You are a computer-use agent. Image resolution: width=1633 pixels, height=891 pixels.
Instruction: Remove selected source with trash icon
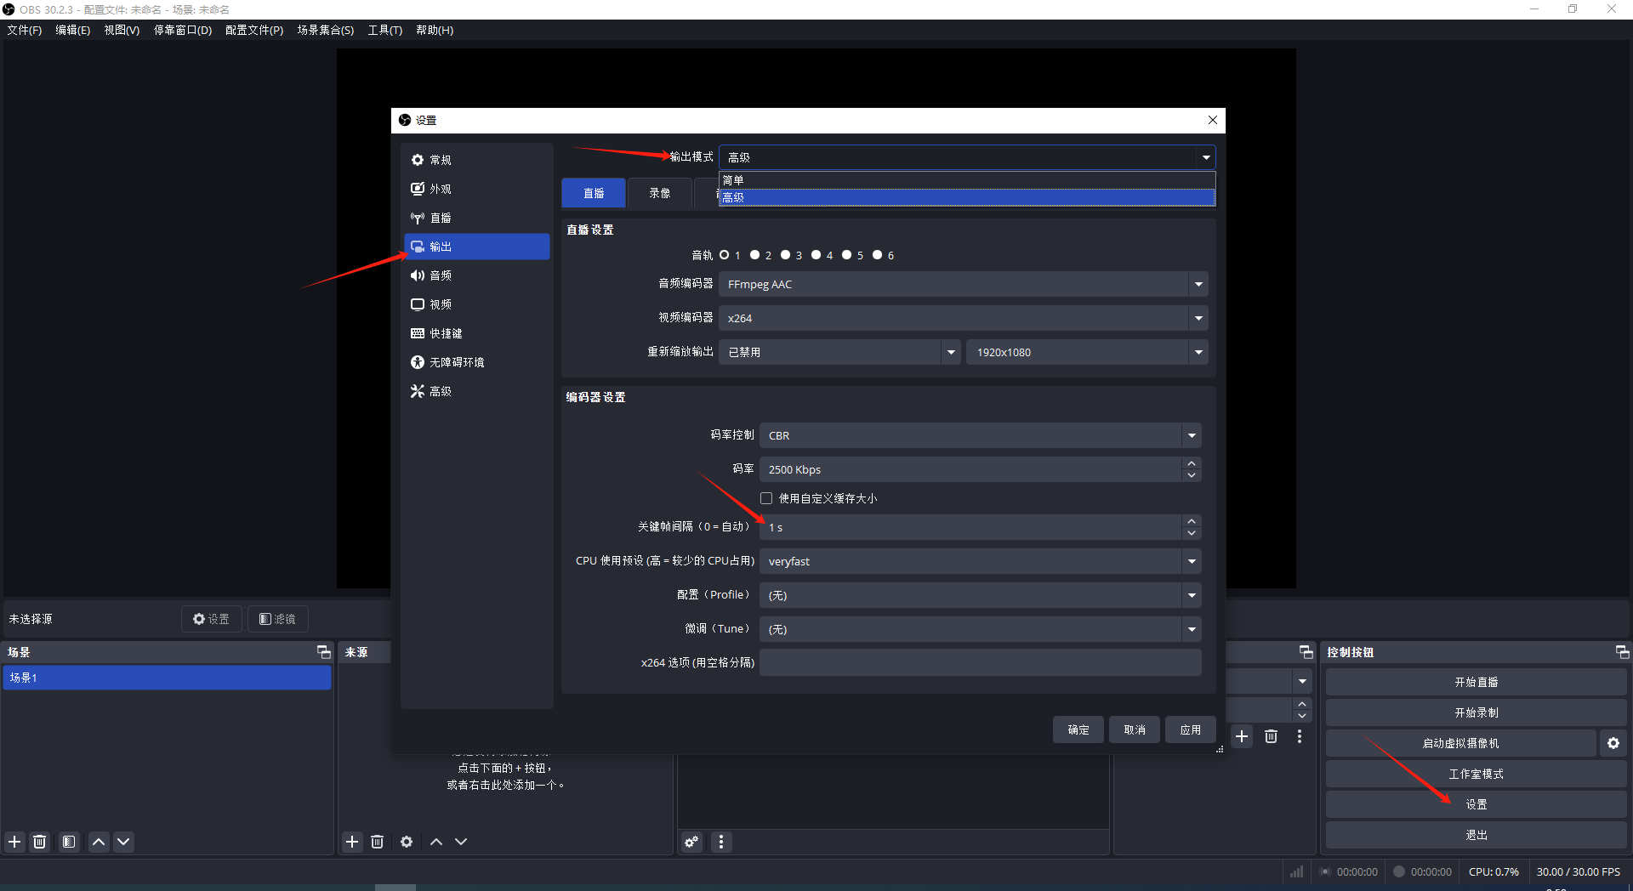[377, 842]
